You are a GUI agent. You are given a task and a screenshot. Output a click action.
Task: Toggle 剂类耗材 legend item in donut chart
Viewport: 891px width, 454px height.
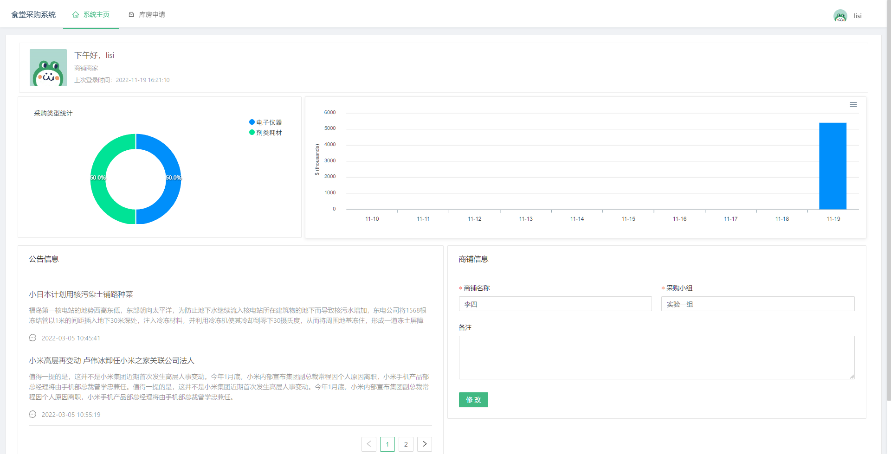(x=265, y=133)
